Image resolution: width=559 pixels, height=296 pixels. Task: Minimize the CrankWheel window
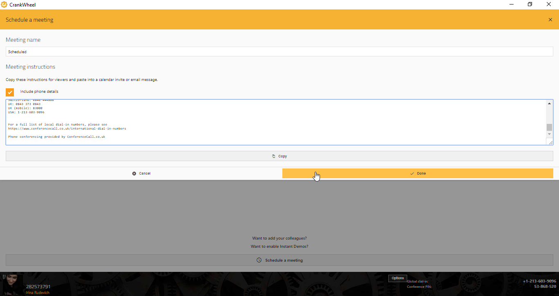click(x=512, y=4)
